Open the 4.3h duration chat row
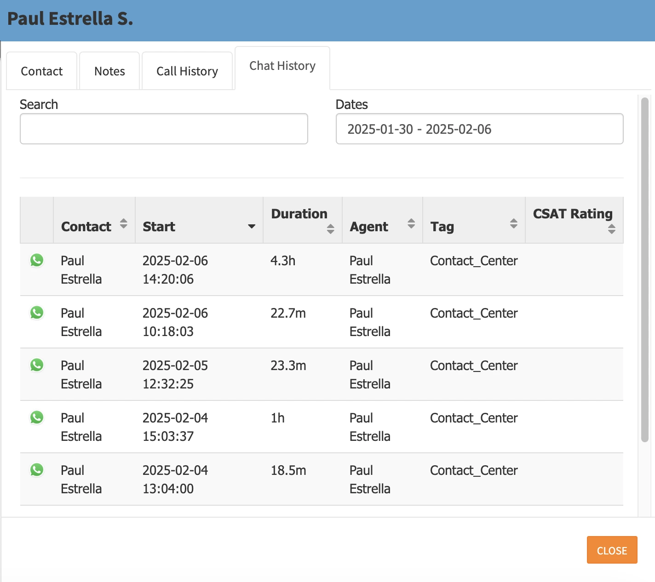The height and width of the screenshot is (582, 655). coord(283,261)
